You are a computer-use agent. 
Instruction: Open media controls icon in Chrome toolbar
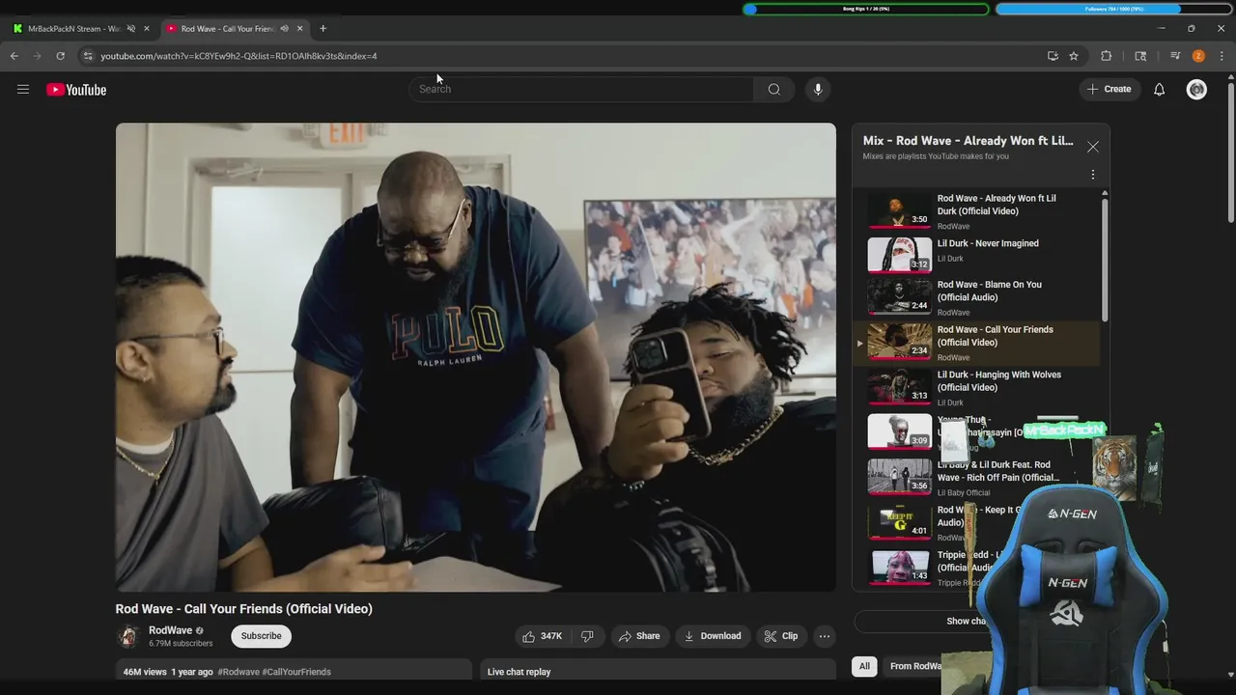coord(1175,56)
